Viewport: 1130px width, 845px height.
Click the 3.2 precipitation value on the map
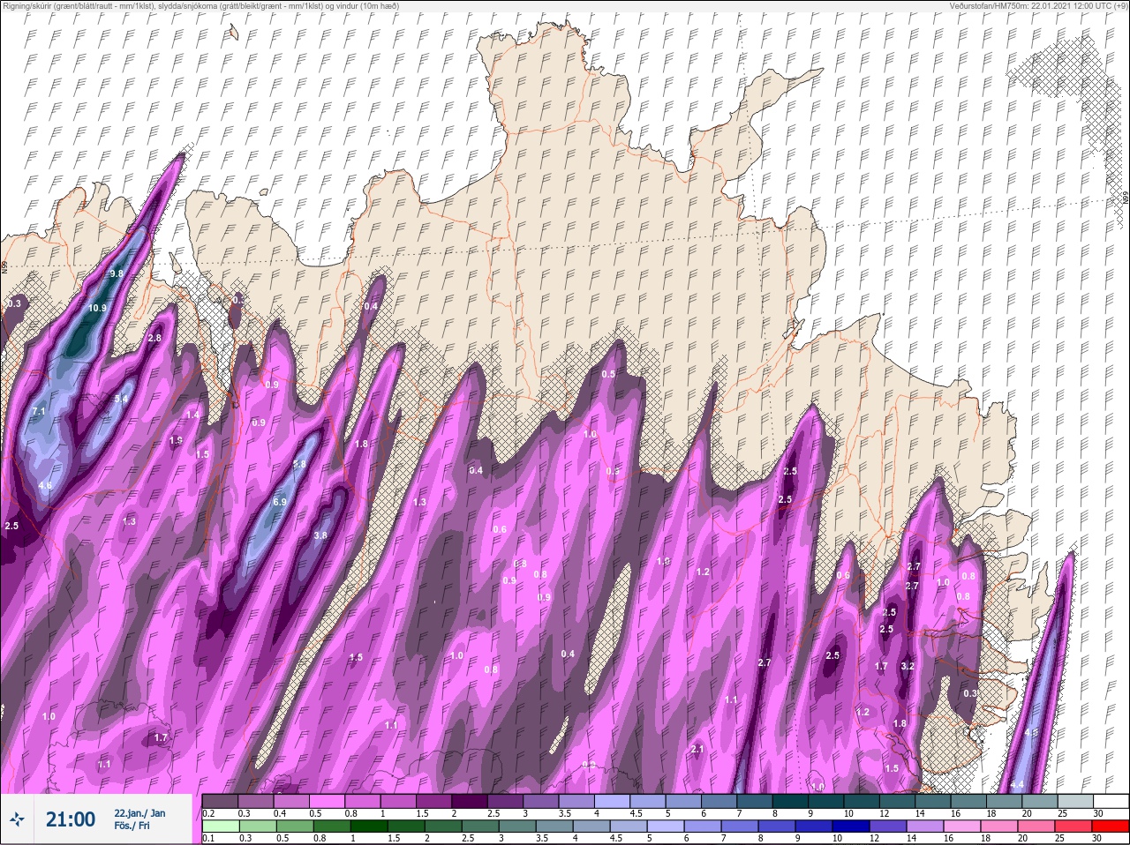point(908,666)
